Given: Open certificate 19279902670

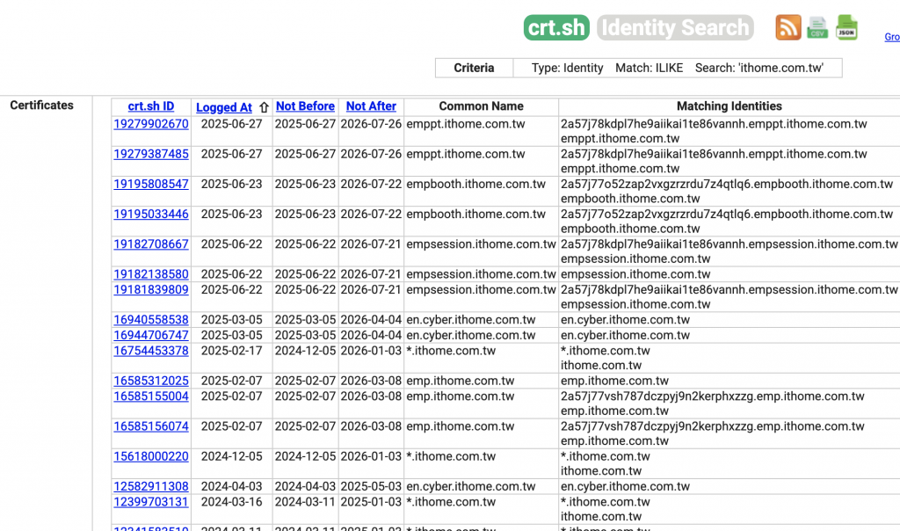Looking at the screenshot, I should [151, 124].
